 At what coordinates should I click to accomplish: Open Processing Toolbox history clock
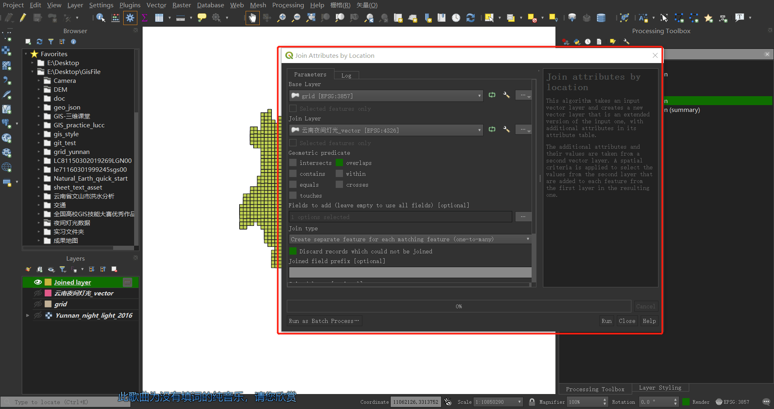click(x=588, y=42)
